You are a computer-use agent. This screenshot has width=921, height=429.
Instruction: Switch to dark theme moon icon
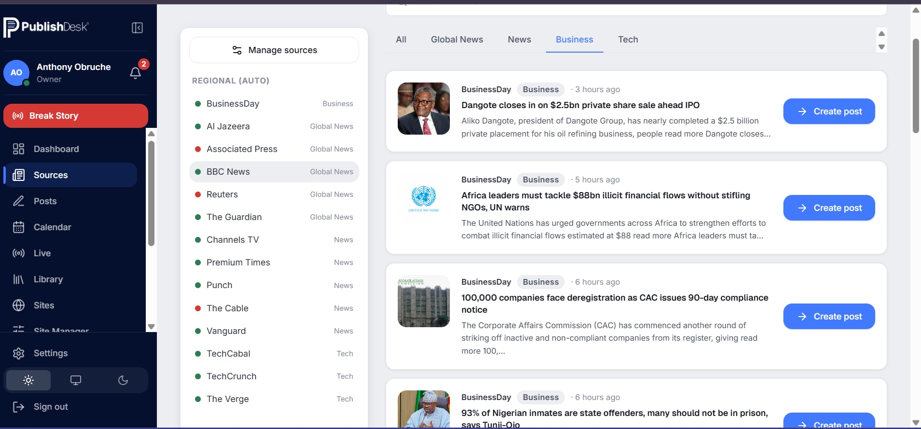[x=123, y=380]
